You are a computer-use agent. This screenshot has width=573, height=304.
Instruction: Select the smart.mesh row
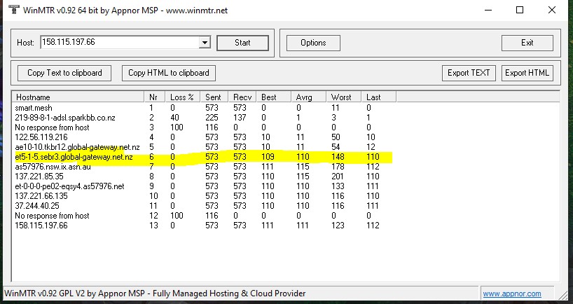tap(204, 108)
